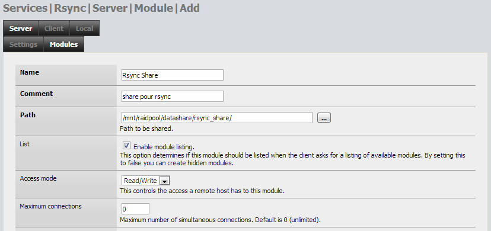The image size is (491, 231).
Task: Select the Modules sub-tab
Action: [63, 44]
